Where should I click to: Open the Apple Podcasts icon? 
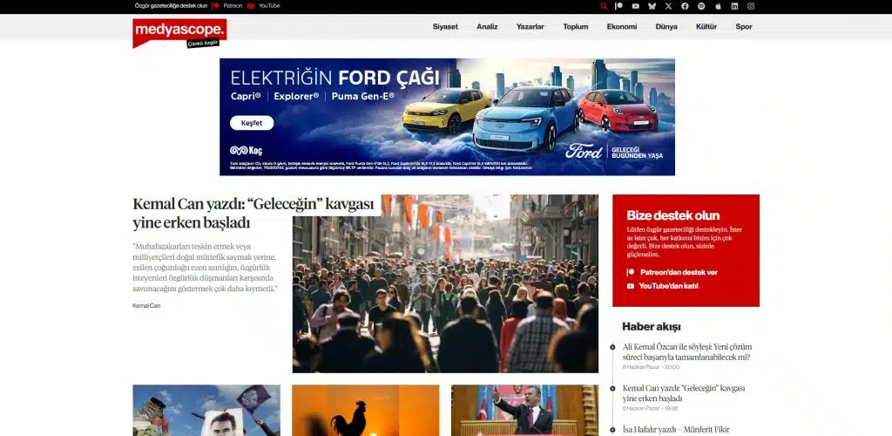[718, 6]
